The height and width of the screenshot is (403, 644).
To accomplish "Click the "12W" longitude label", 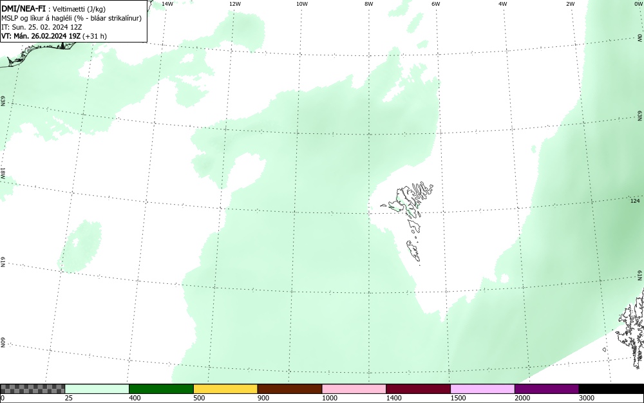I will pos(235,4).
